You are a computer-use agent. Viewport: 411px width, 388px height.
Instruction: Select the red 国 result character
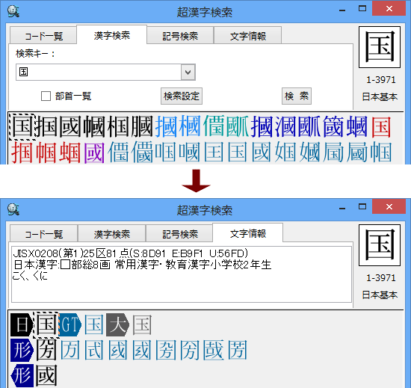click(381, 127)
